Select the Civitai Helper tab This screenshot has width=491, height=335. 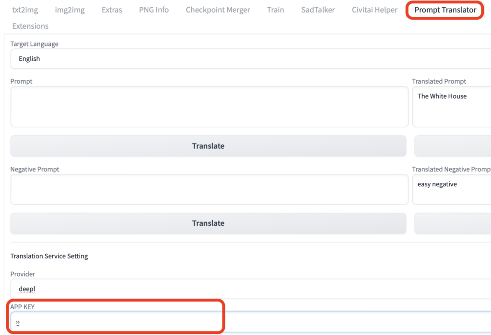pyautogui.click(x=374, y=10)
